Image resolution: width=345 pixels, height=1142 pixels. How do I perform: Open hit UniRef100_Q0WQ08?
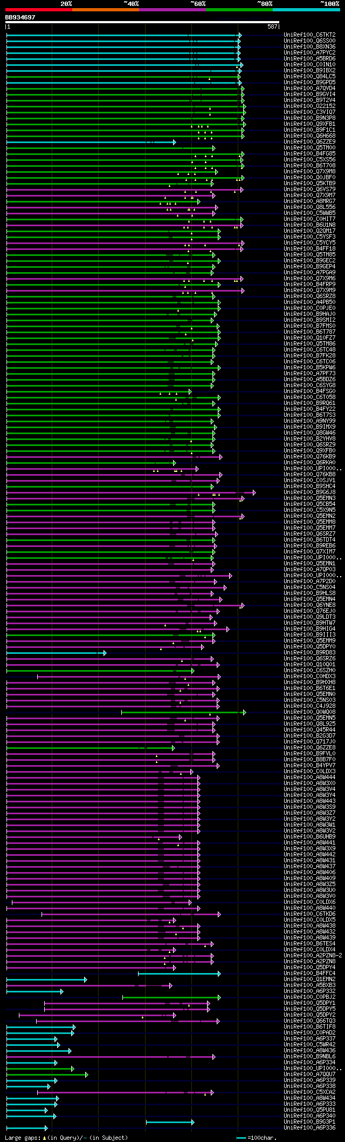click(x=309, y=712)
